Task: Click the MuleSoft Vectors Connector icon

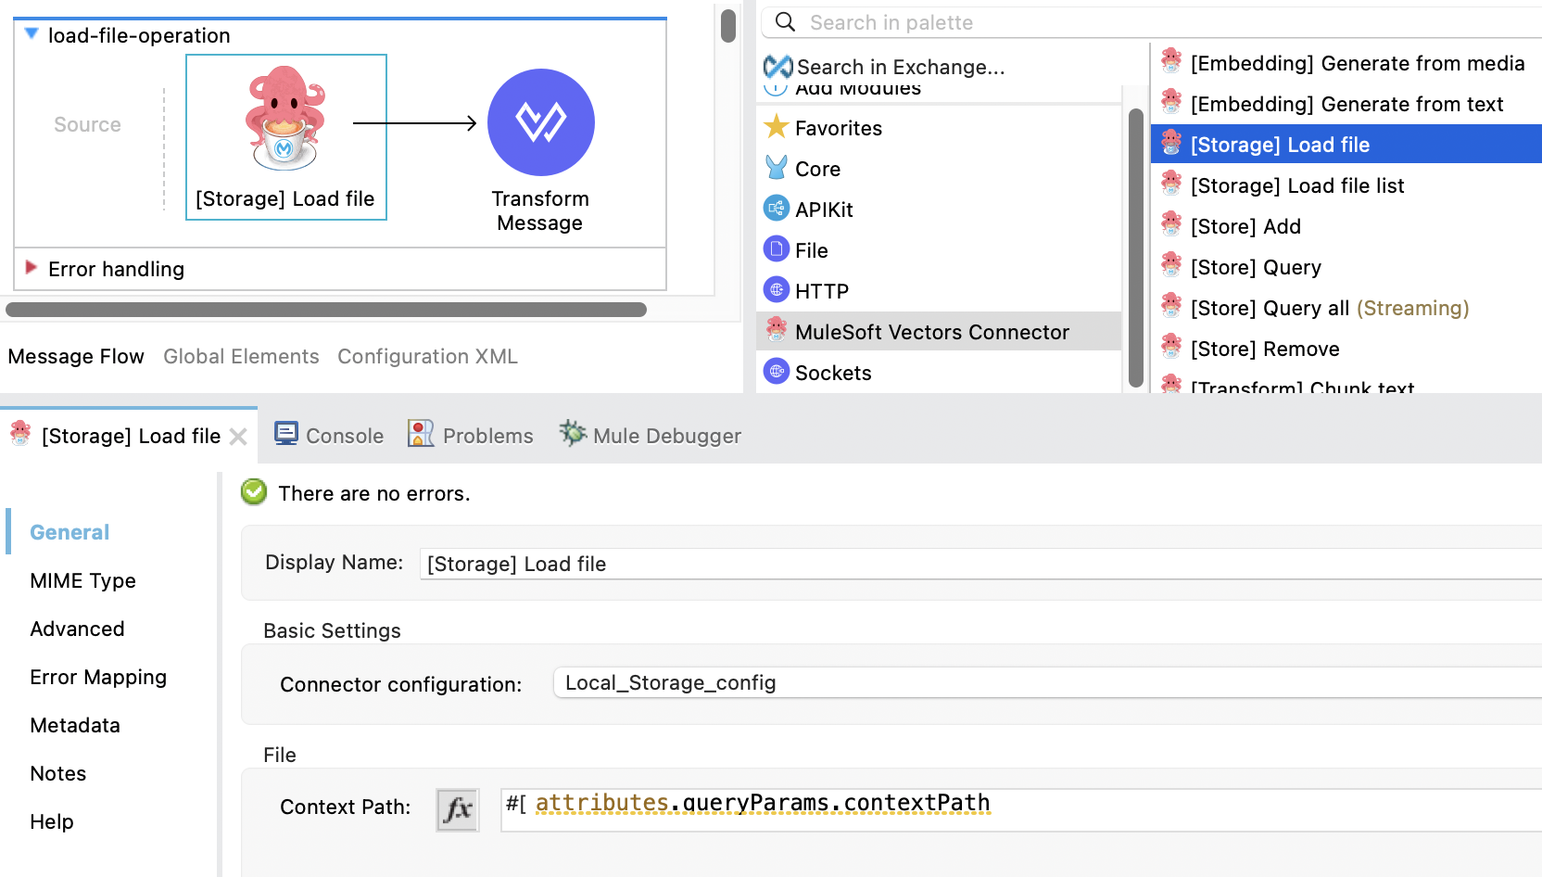Action: 777,330
